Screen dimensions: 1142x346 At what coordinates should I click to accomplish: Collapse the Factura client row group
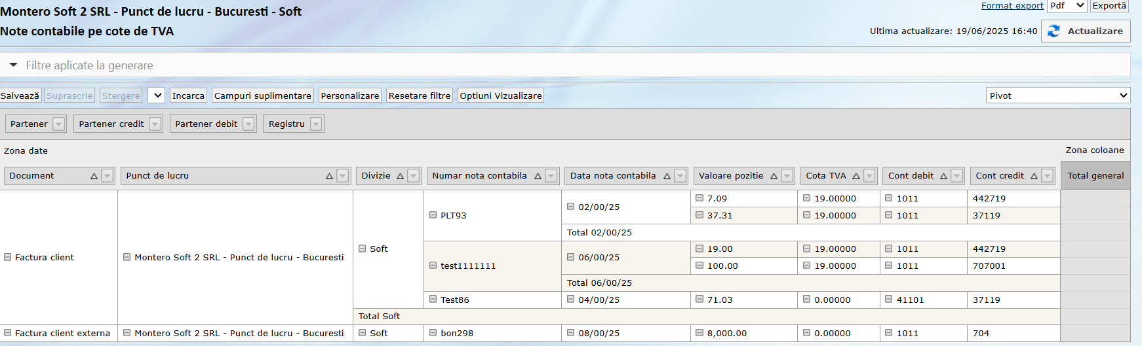(8, 257)
